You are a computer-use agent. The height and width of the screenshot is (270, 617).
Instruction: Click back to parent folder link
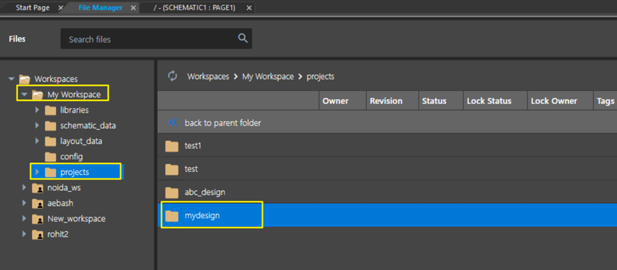tap(223, 123)
